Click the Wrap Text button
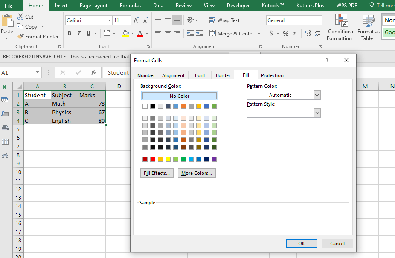The height and width of the screenshot is (258, 395). [x=224, y=20]
